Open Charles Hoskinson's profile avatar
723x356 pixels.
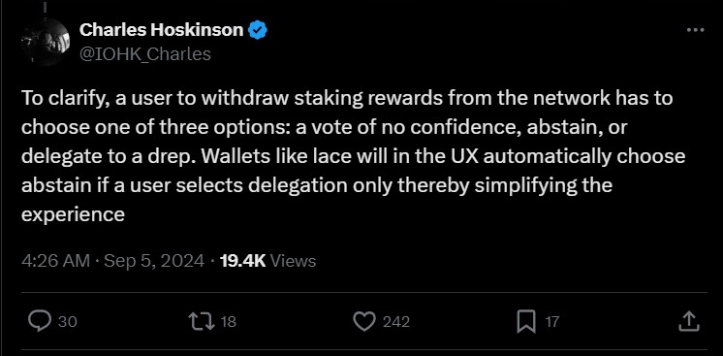pos(45,42)
